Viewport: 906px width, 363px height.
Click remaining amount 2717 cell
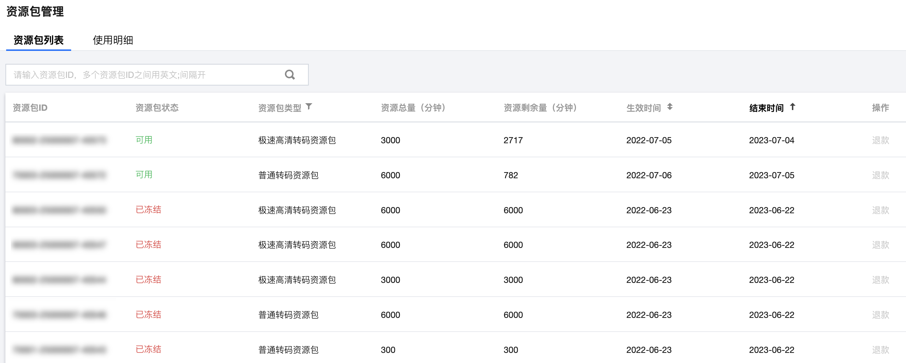[x=513, y=140]
